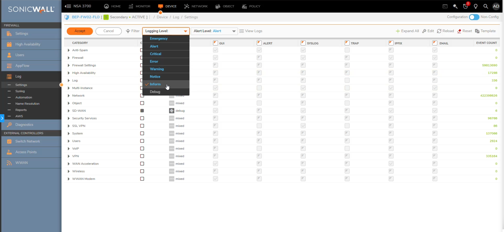504x232 pixels.
Task: Click SD-WAN debug priority icon
Action: pos(172,111)
